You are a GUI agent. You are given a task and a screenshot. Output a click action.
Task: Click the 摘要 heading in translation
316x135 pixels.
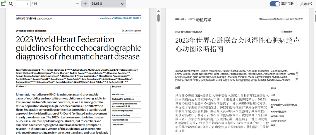tap(178, 88)
